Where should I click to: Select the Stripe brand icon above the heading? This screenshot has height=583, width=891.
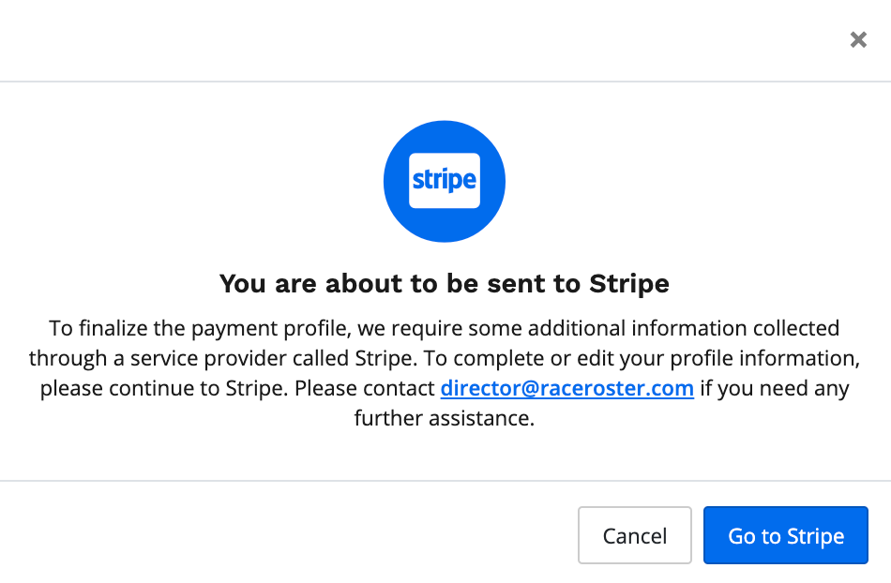click(445, 180)
